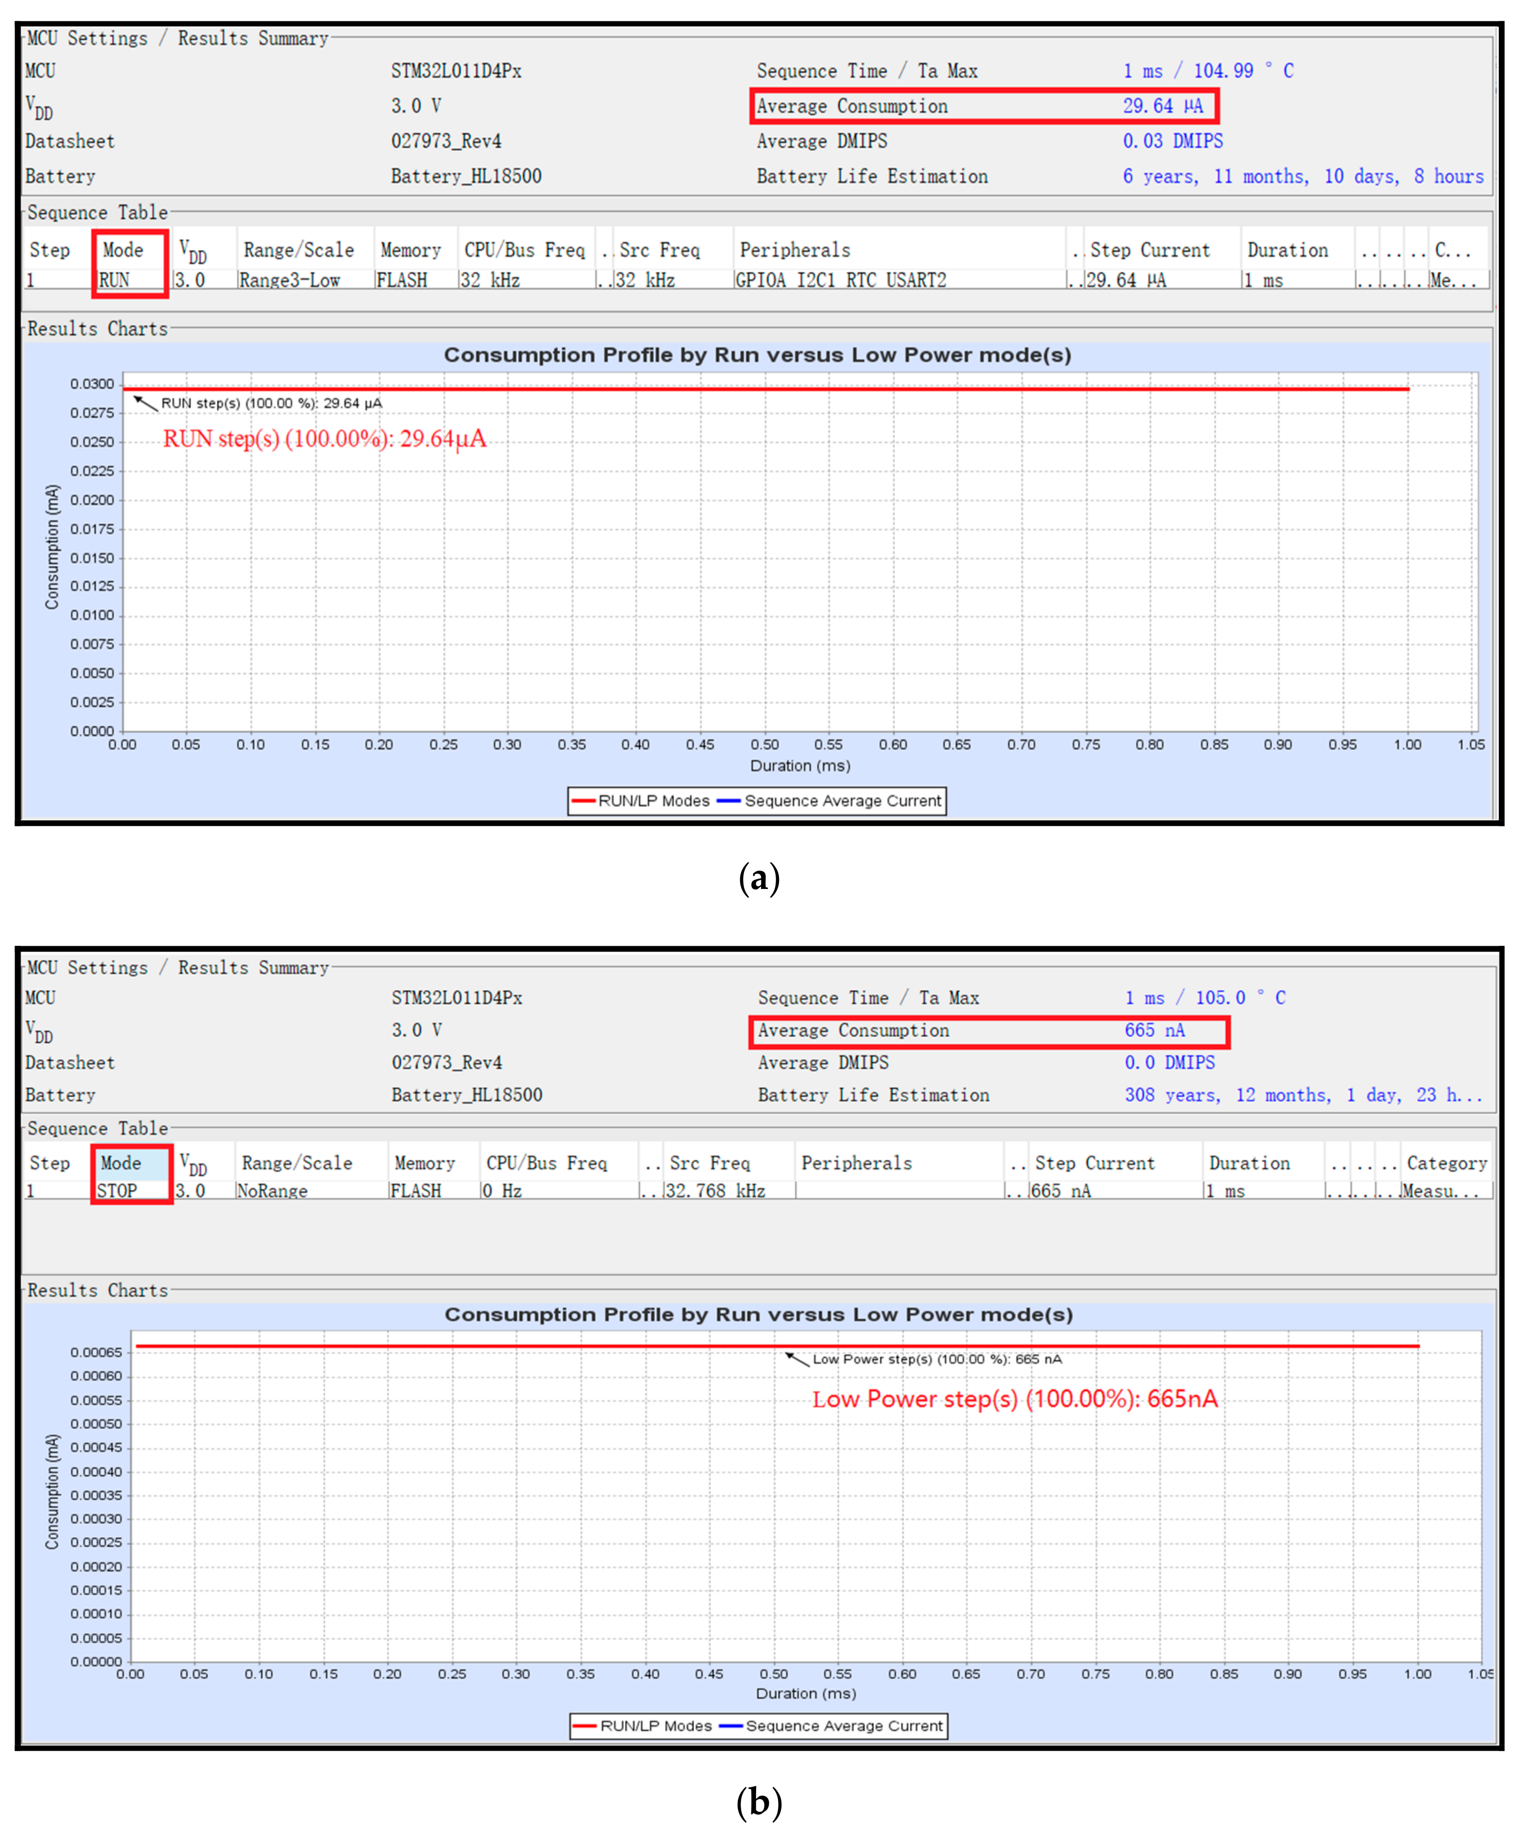Click the Peripherals column header in top table

[x=795, y=251]
